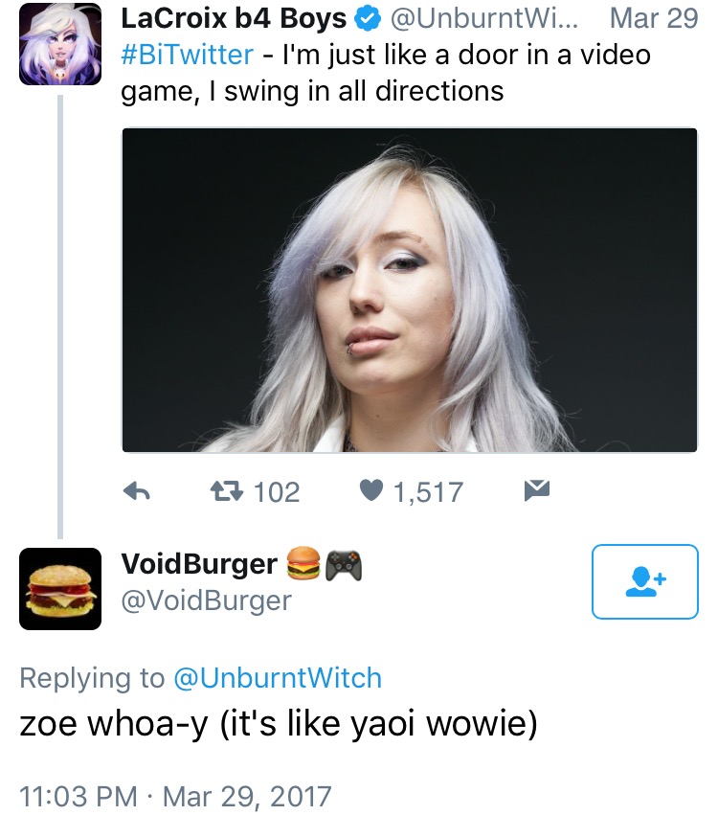718x815 pixels.
Task: Open direct message envelope icon
Action: [537, 490]
